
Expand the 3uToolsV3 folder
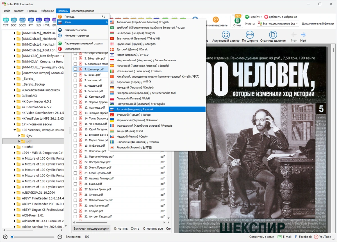15,96
